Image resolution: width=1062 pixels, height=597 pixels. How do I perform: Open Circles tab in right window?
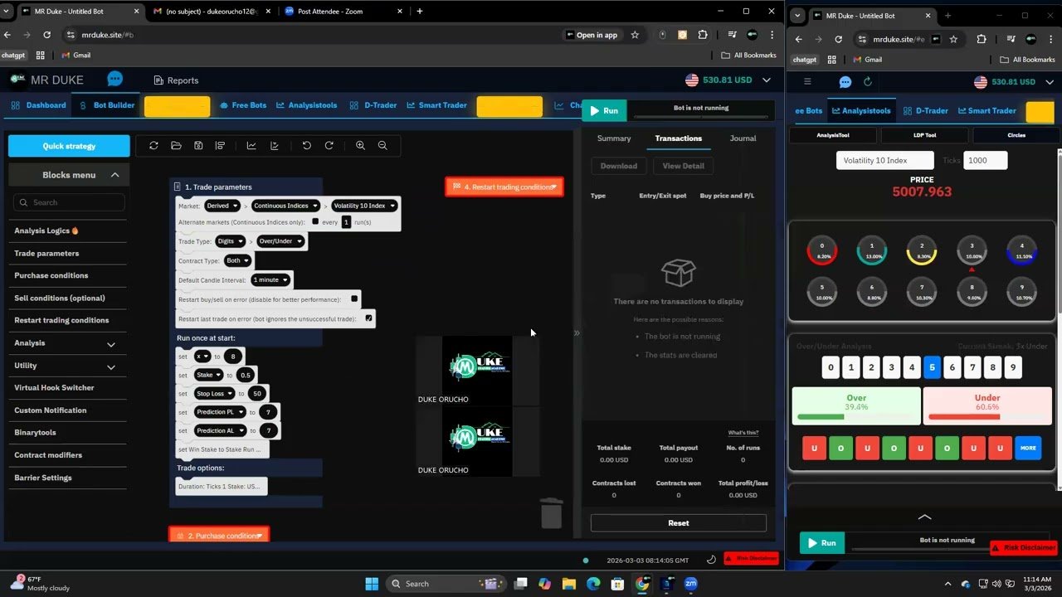(x=1016, y=135)
